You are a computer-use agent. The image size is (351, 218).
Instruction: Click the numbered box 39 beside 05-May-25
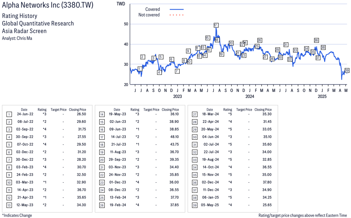pyautogui.click(x=195, y=205)
